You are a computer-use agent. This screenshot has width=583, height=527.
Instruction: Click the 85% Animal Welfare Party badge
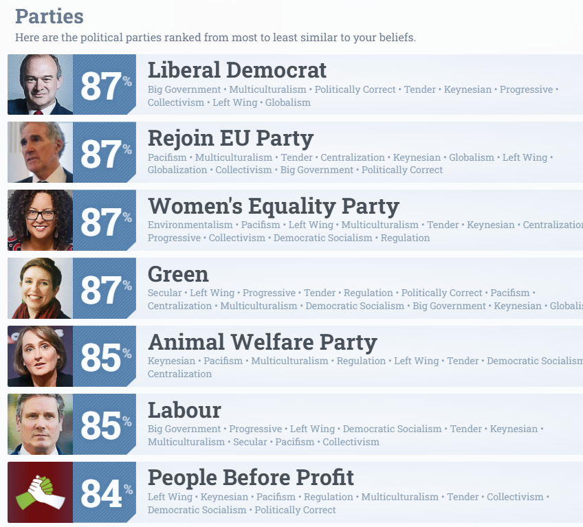click(x=104, y=357)
